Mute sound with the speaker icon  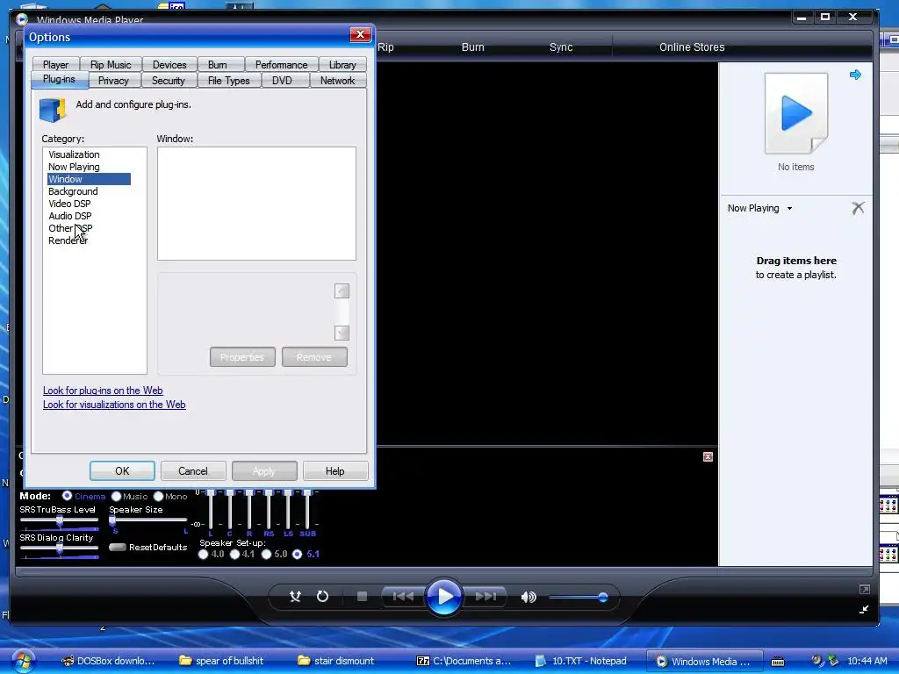[528, 597]
